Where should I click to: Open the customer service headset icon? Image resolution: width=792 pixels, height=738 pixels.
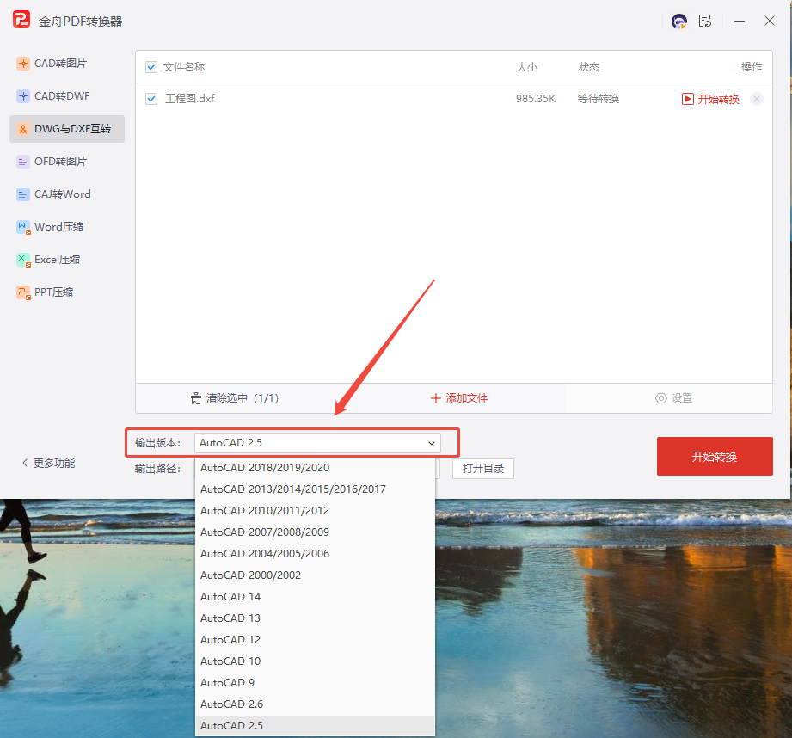pos(678,22)
